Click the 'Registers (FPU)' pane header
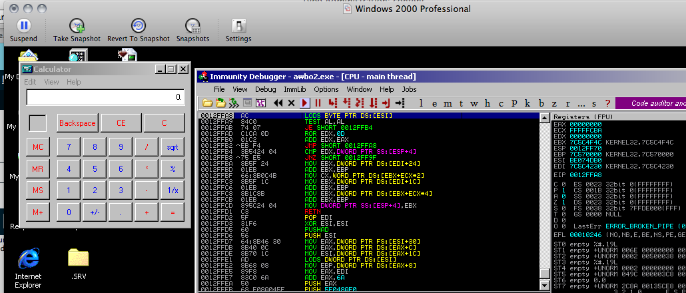 [x=619, y=117]
